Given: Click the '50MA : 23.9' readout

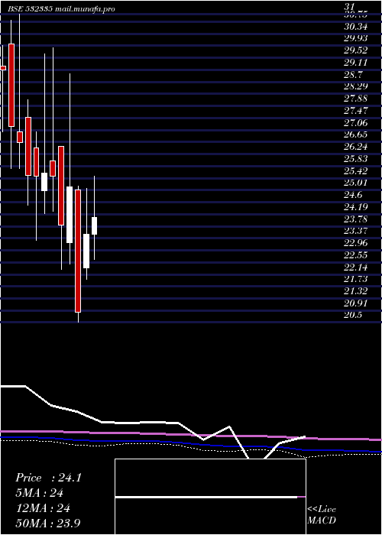Looking at the screenshot, I should tap(48, 523).
